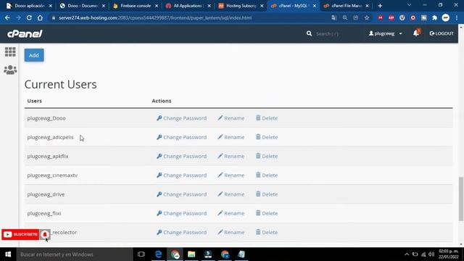Click the plugcewg_Dooo username text
The height and width of the screenshot is (261, 464).
[x=46, y=118]
